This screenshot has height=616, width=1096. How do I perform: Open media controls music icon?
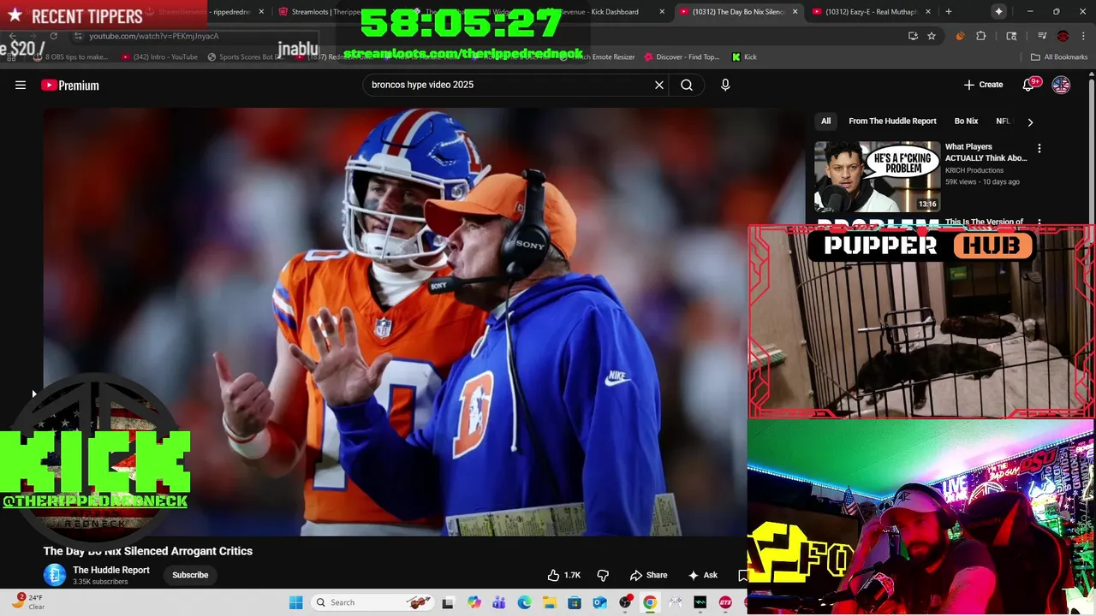[1042, 36]
